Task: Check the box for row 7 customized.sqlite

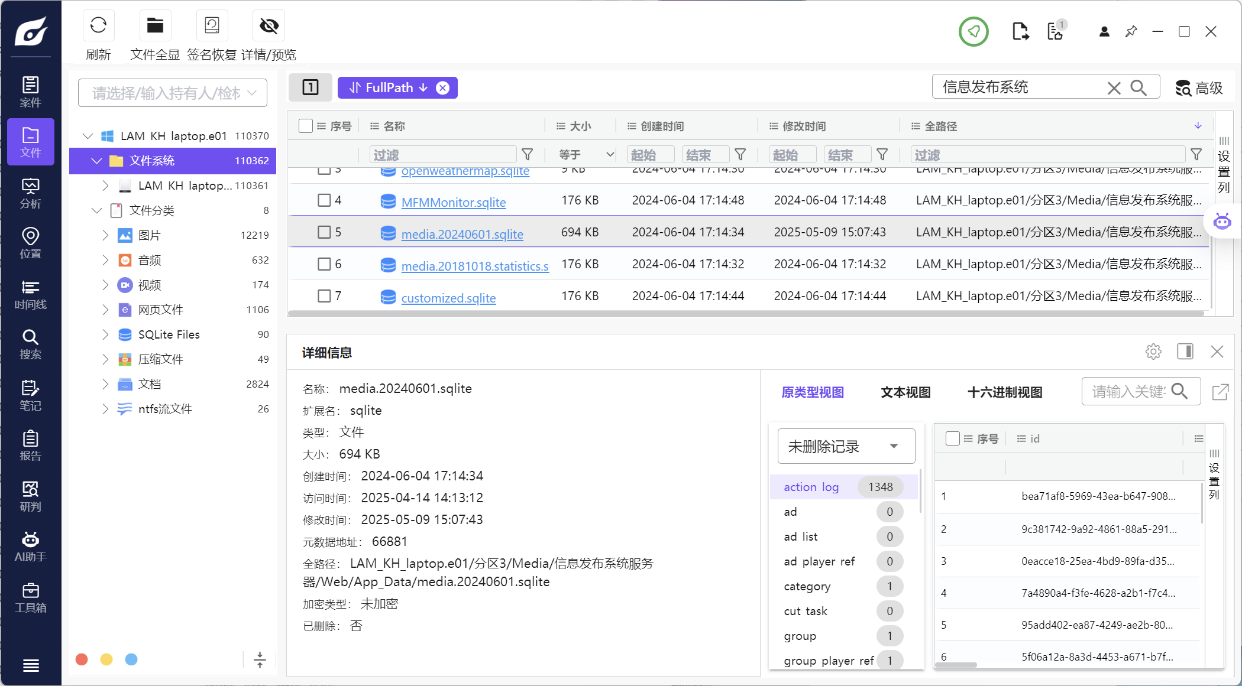Action: [324, 296]
